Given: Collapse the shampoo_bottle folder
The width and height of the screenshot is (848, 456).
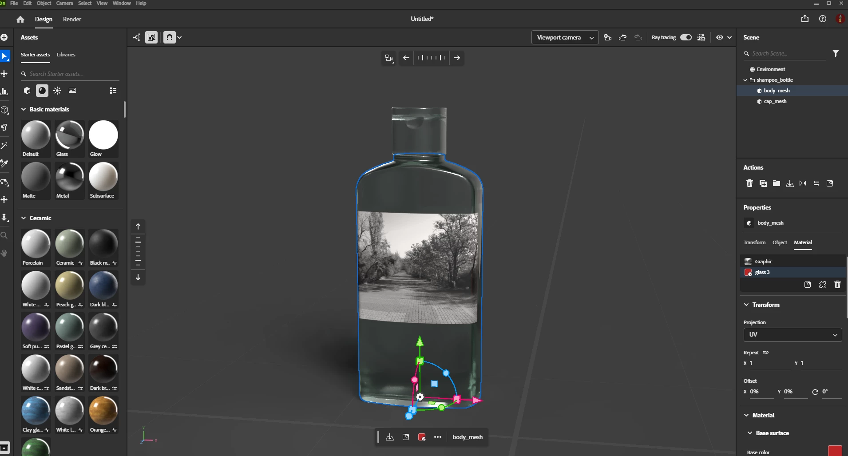Looking at the screenshot, I should point(745,80).
